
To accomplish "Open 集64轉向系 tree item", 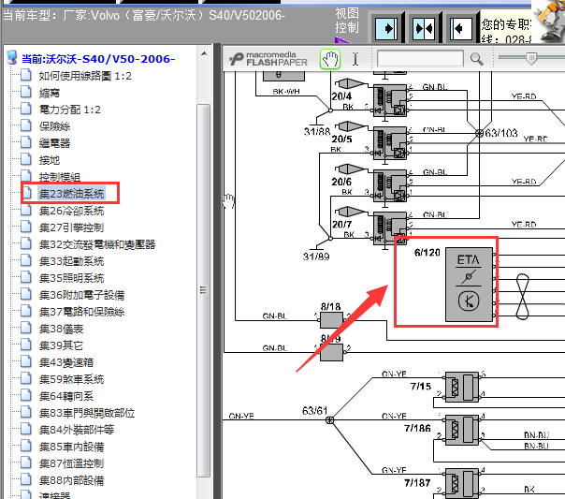I will pos(65,396).
